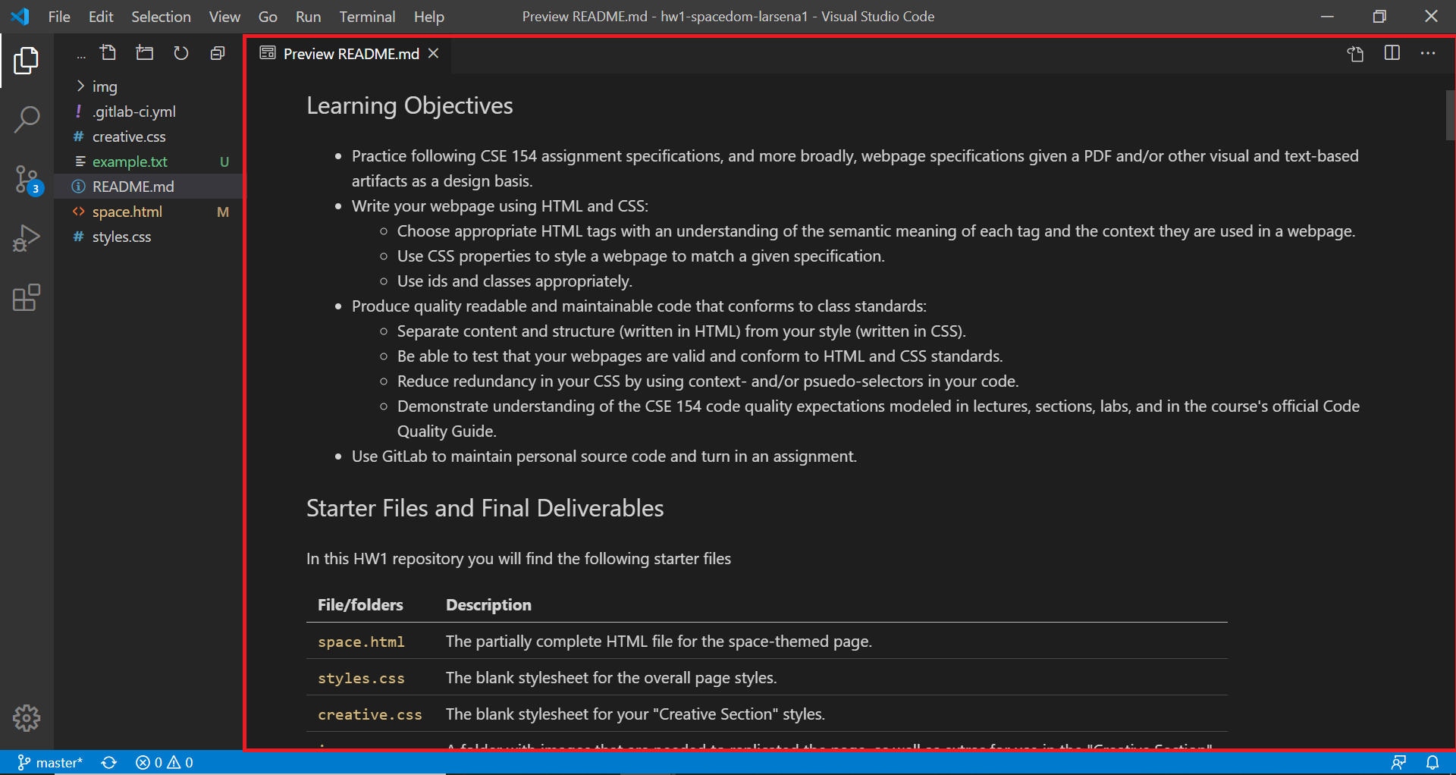1456x775 pixels.
Task: Open Source Control view with 3 changes
Action: tap(27, 180)
